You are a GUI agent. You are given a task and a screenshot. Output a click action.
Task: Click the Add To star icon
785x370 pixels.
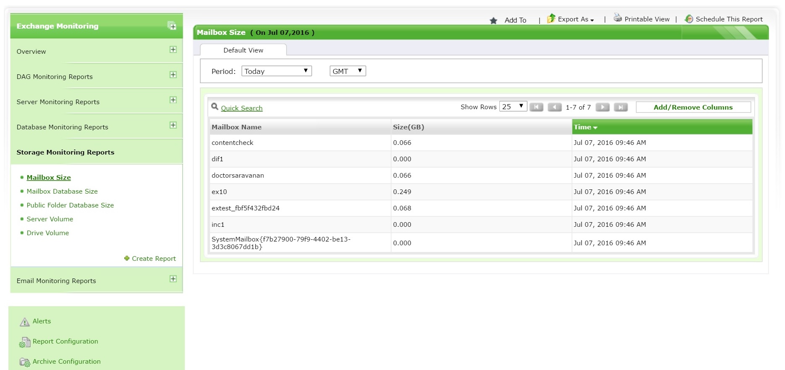click(494, 21)
